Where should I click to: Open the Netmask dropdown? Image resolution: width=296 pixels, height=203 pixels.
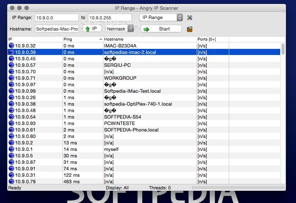[120, 29]
